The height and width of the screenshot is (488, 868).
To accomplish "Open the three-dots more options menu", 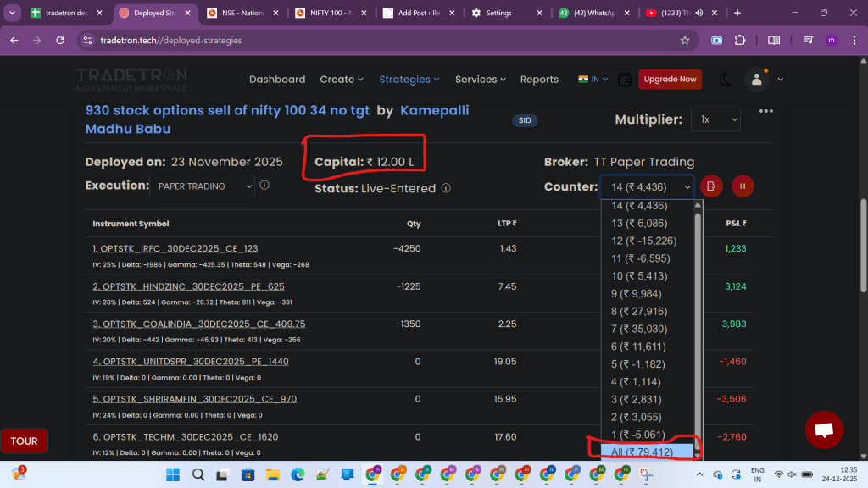I will pyautogui.click(x=766, y=111).
